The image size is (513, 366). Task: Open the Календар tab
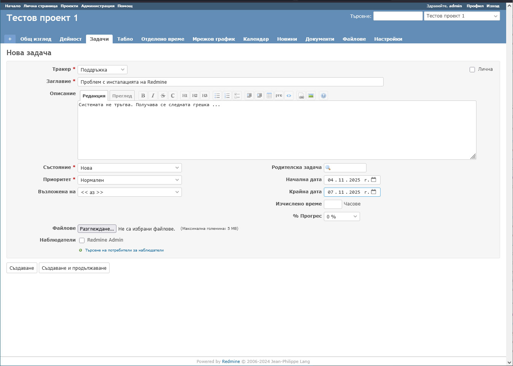256,39
